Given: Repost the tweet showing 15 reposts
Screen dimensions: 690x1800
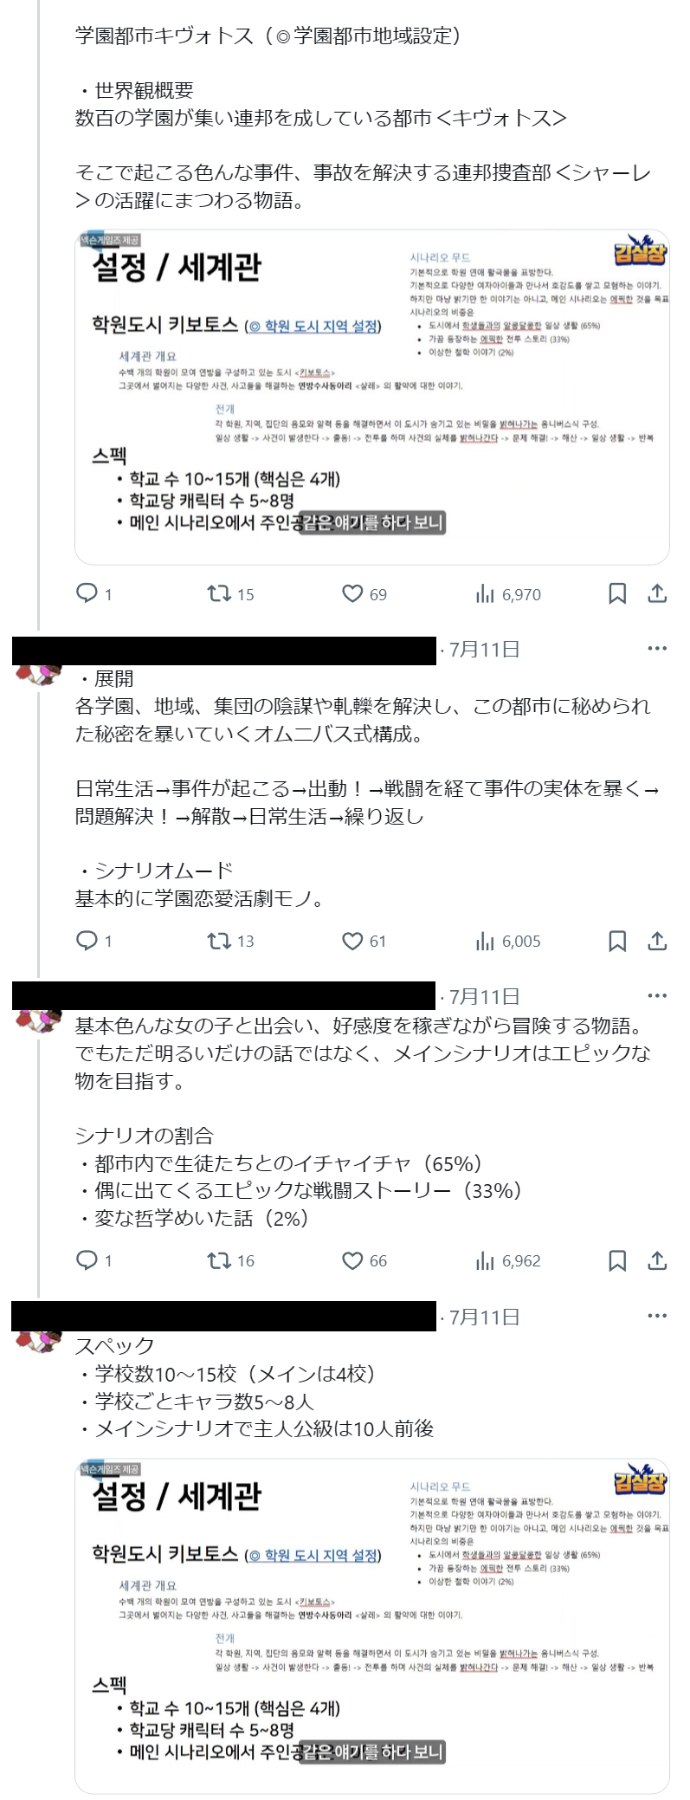Looking at the screenshot, I should [219, 593].
